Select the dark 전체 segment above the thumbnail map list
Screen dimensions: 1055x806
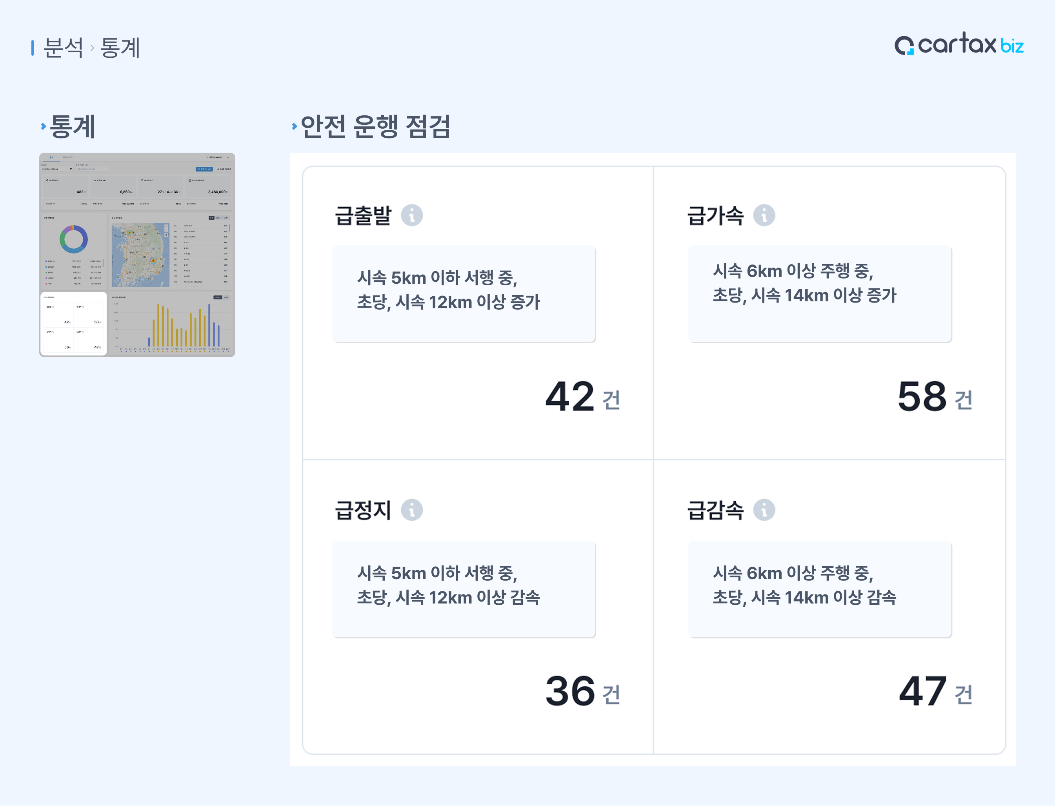coord(211,218)
